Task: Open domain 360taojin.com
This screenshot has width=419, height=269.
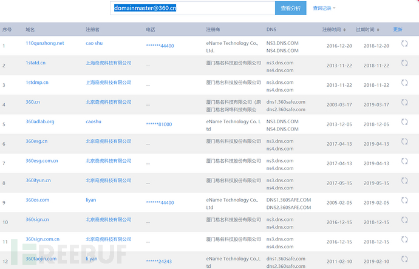Action: pyautogui.click(x=41, y=259)
